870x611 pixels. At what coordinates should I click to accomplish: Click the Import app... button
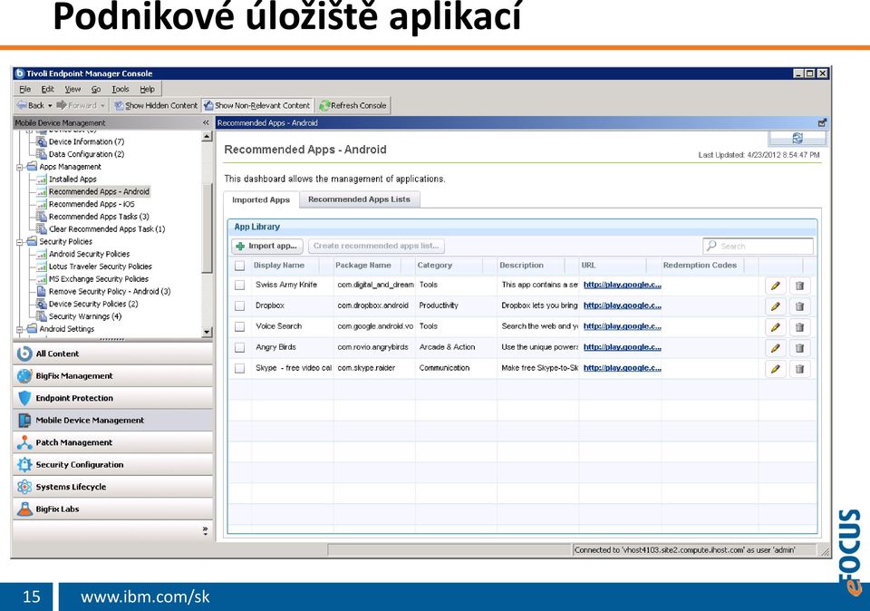click(267, 246)
